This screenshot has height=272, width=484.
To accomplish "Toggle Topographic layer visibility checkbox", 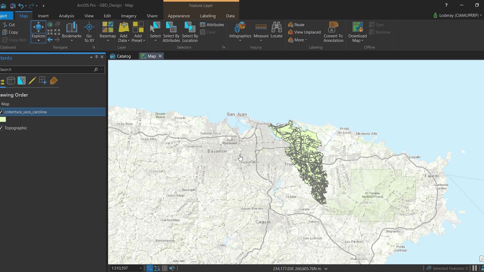I will [x=2, y=128].
